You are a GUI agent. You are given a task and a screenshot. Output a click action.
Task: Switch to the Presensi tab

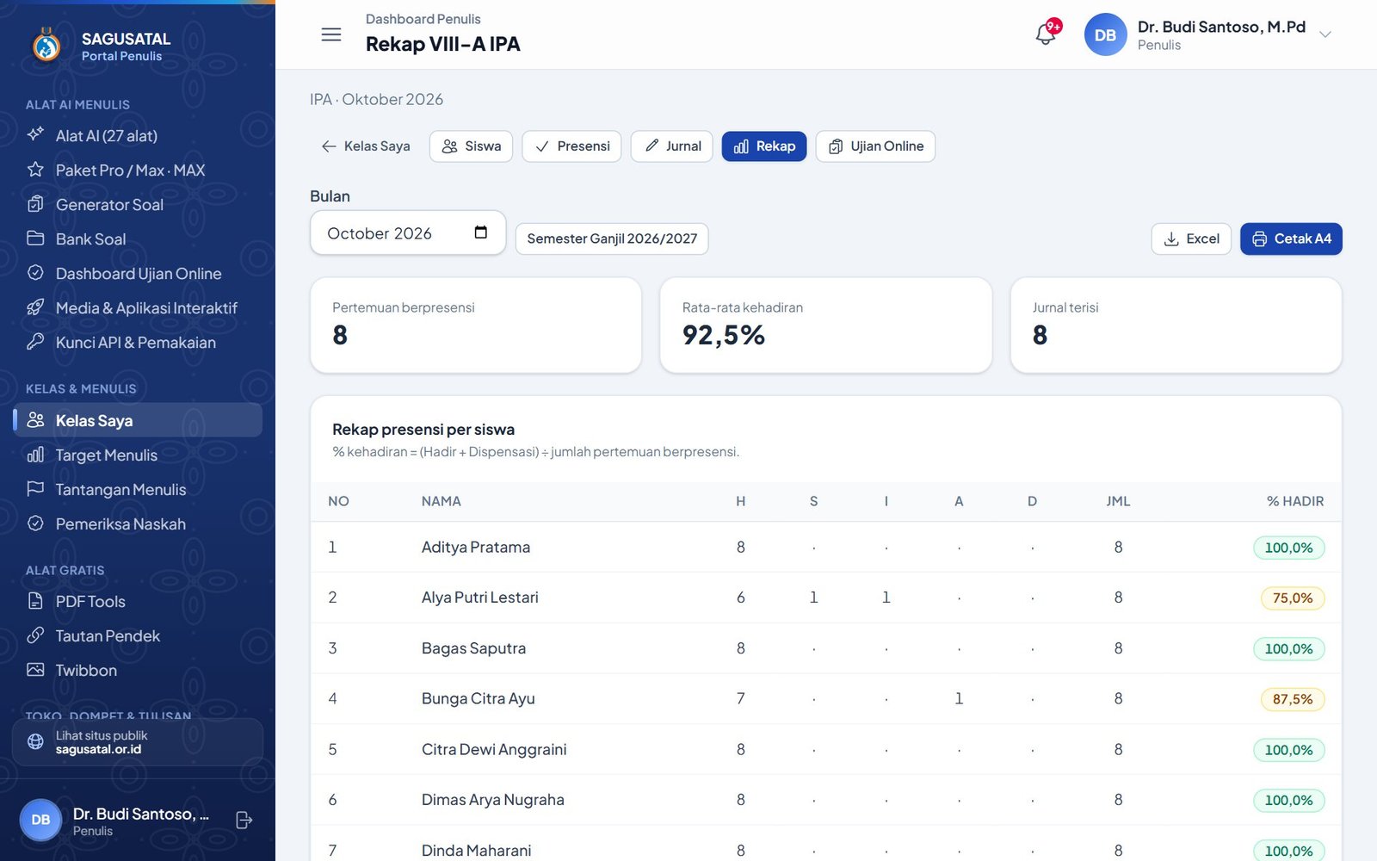point(571,146)
